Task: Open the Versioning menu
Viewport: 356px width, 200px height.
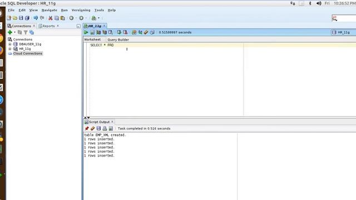Action: pyautogui.click(x=81, y=10)
